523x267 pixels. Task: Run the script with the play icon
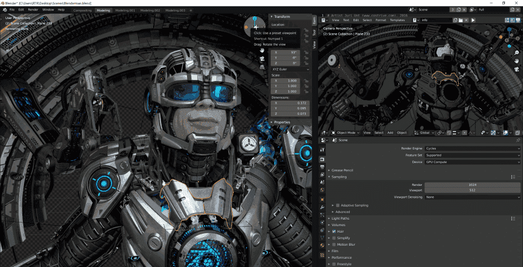tap(473, 20)
